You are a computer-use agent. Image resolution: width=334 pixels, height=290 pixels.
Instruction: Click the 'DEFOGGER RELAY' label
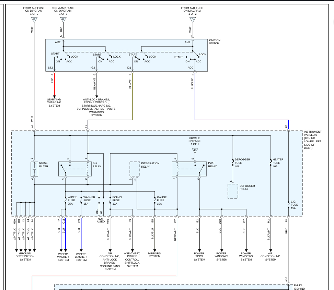point(247,188)
